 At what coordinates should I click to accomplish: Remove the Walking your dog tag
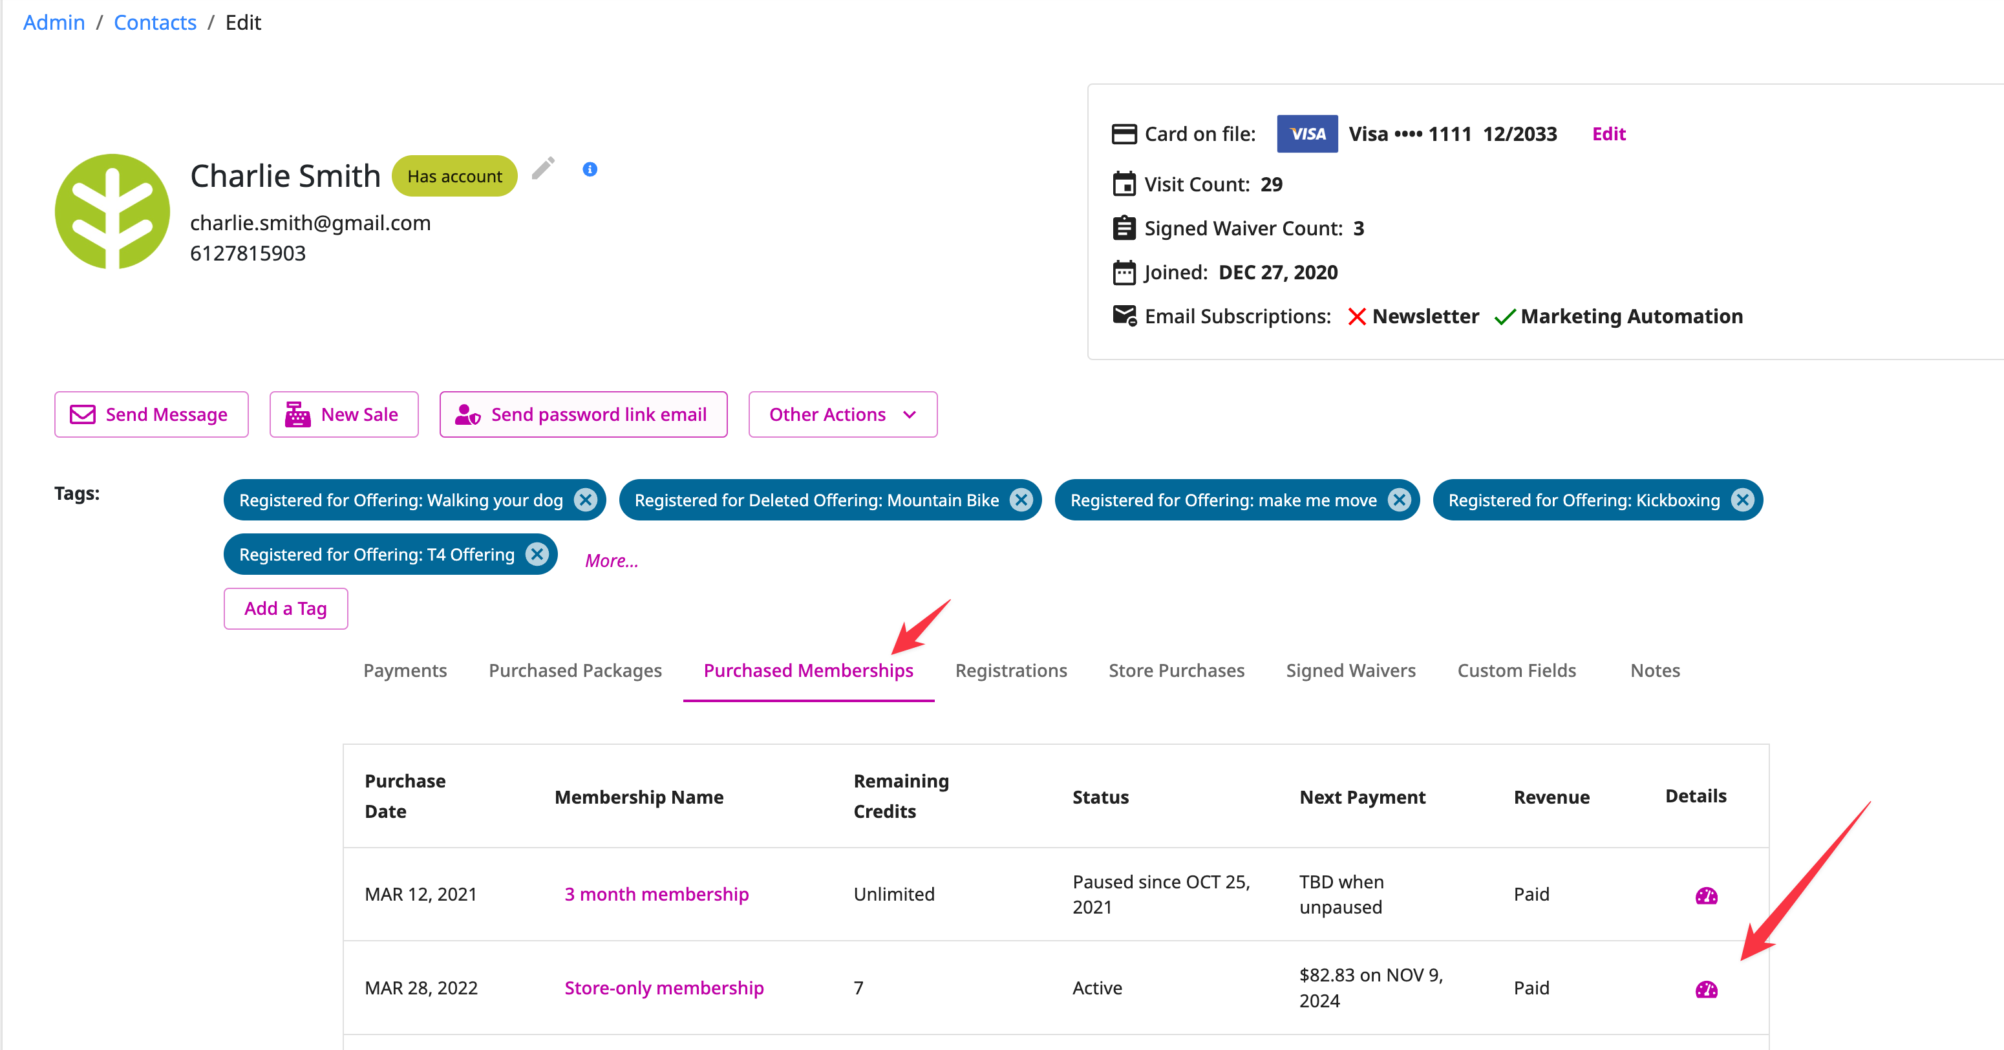(586, 500)
